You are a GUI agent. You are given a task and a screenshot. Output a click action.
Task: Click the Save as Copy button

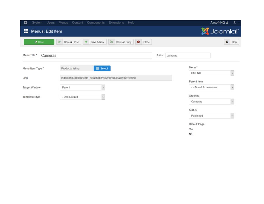click(121, 42)
